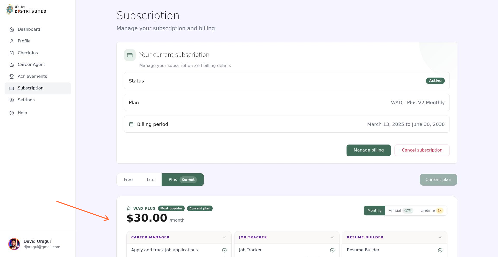Viewport: 498px width, 257px height.
Task: Click the check icon on Job Tracker row
Action: (x=332, y=250)
